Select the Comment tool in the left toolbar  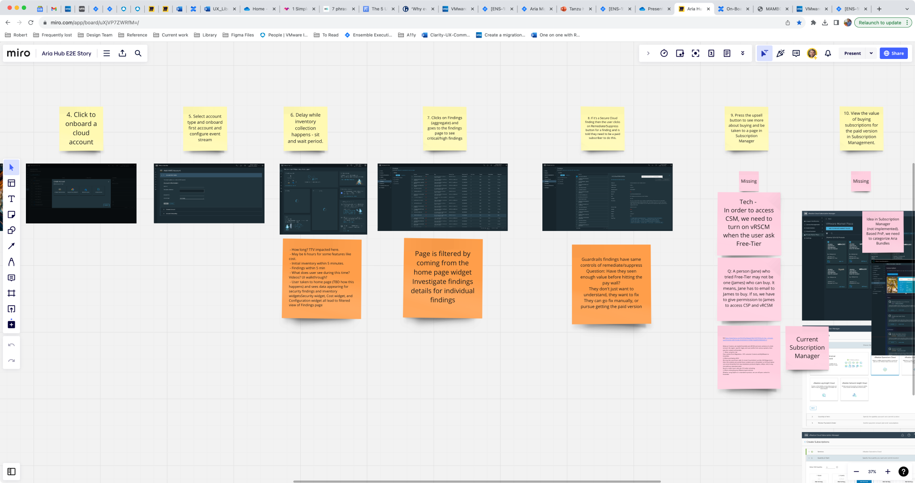pos(12,277)
